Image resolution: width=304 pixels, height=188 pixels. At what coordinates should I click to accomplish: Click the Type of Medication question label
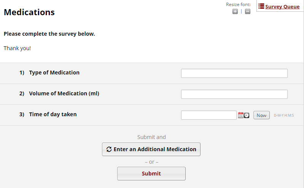pos(54,73)
